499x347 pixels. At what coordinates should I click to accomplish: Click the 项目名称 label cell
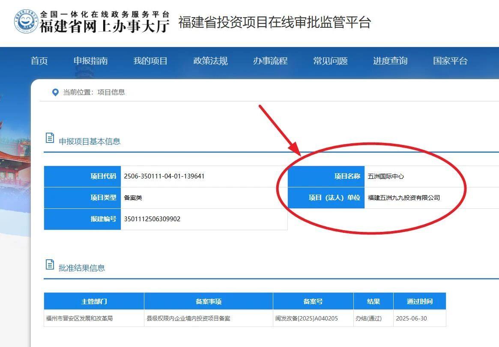pyautogui.click(x=326, y=176)
